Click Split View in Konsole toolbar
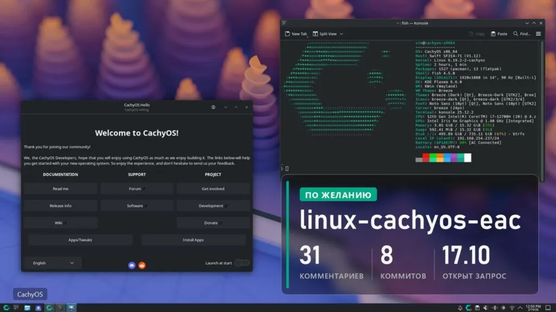 point(325,34)
